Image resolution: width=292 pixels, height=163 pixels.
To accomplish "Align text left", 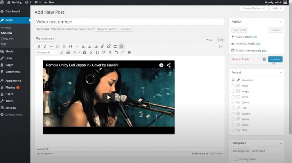I will click(83, 46).
